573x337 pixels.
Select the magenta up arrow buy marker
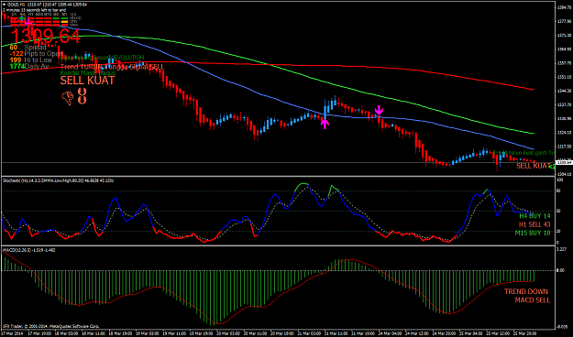pos(325,124)
